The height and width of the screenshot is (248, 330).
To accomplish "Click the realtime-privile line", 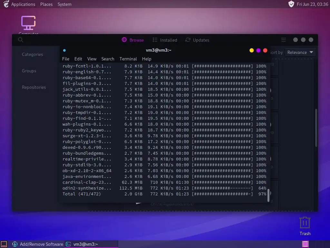I will point(164,159).
